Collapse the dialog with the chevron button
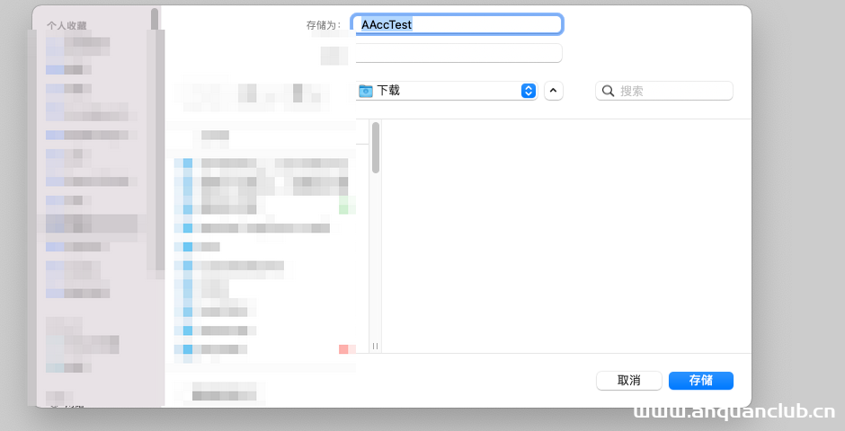845x431 pixels. (554, 91)
